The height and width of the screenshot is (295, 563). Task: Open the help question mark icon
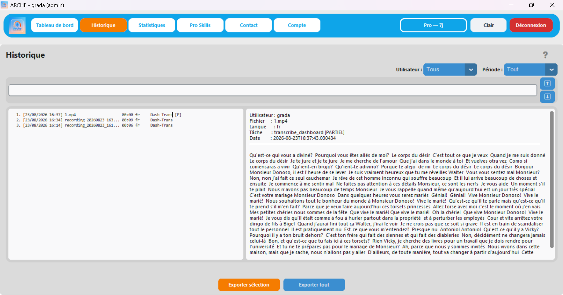(545, 55)
